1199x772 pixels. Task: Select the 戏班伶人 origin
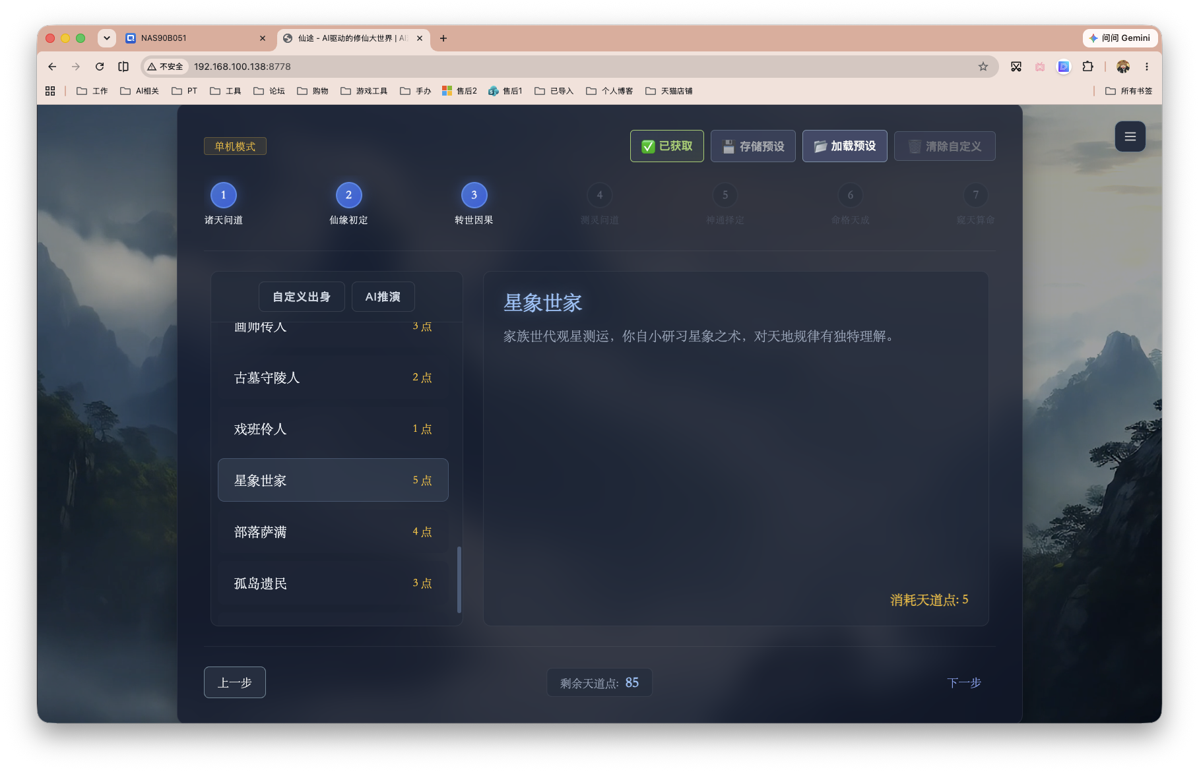[x=333, y=429]
